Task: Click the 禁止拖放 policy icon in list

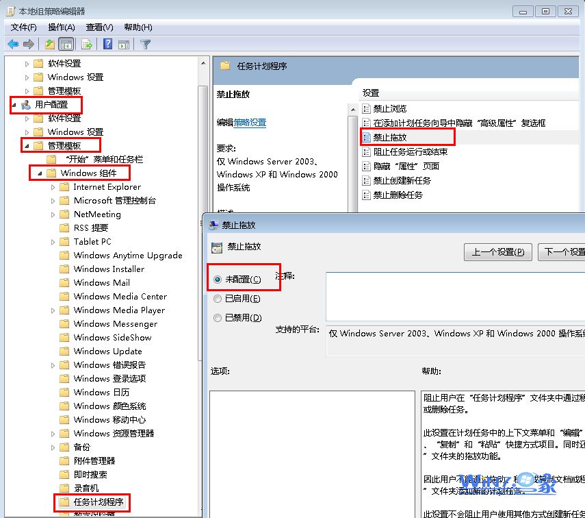Action: pos(366,138)
